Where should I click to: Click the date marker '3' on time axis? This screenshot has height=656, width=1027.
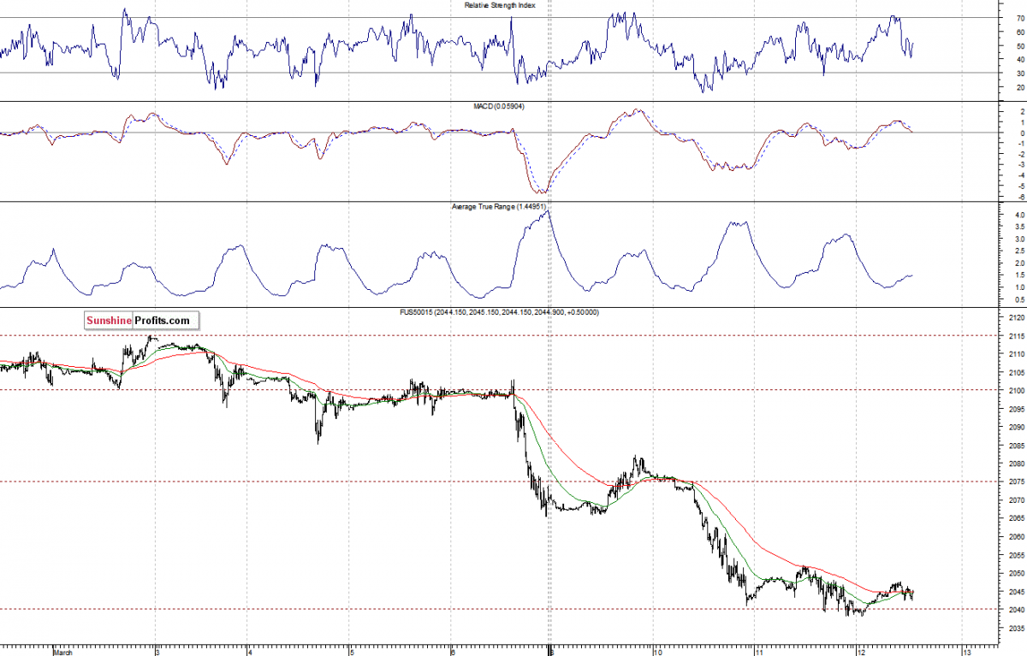pyautogui.click(x=157, y=652)
